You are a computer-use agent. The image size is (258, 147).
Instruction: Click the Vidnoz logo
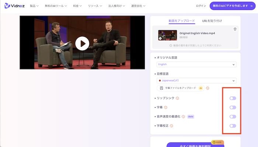(14, 6)
